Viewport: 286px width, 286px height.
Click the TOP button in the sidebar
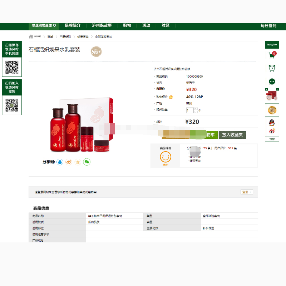coord(272,139)
